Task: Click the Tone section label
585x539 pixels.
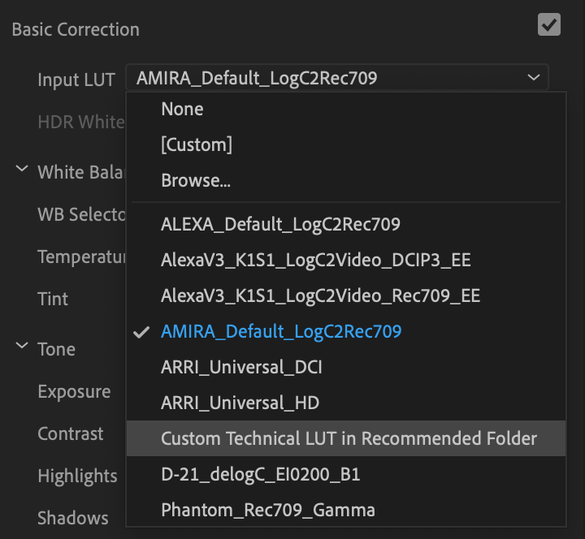Action: [57, 350]
